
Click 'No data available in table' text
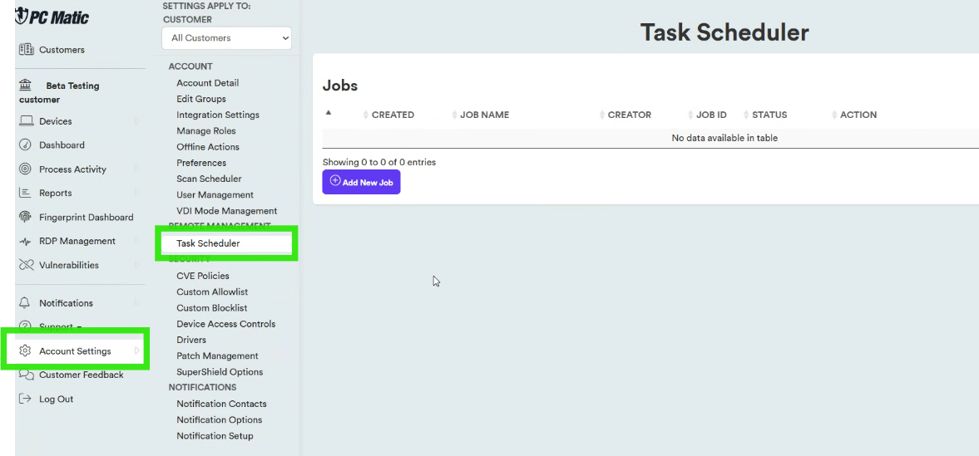724,138
